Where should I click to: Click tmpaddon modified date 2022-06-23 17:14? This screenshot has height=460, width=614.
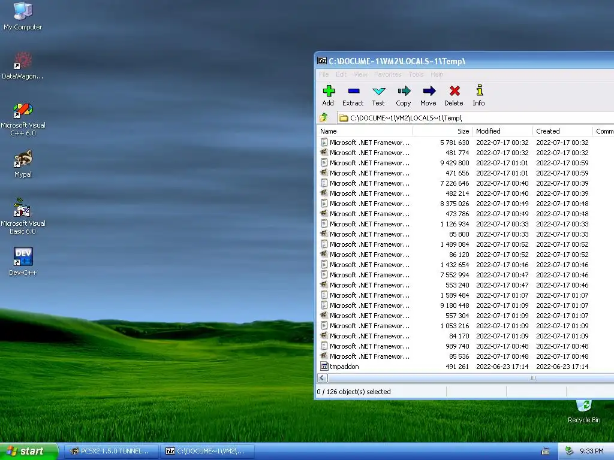tap(502, 367)
